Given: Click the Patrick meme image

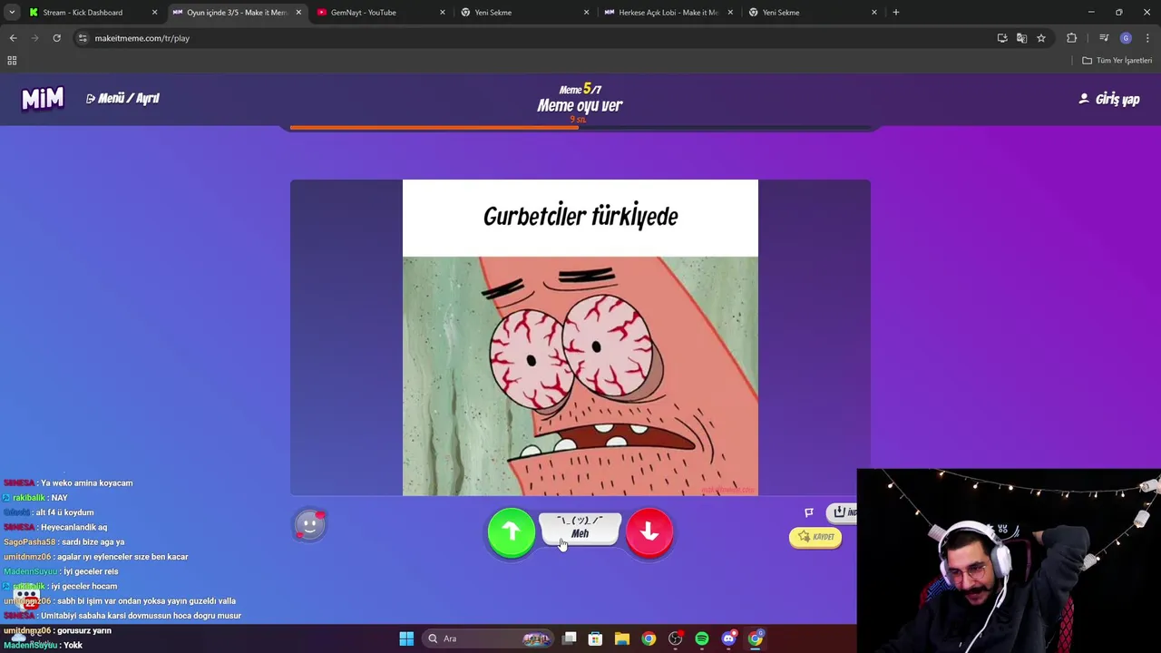Looking at the screenshot, I should (x=580, y=376).
